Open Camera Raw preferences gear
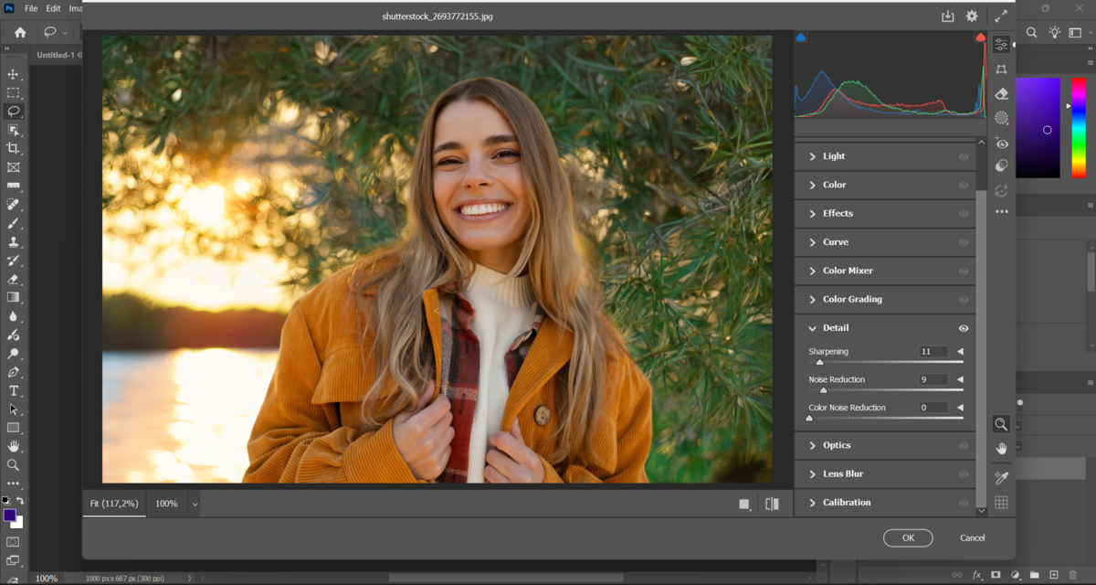Viewport: 1096px width, 585px height. 972,16
